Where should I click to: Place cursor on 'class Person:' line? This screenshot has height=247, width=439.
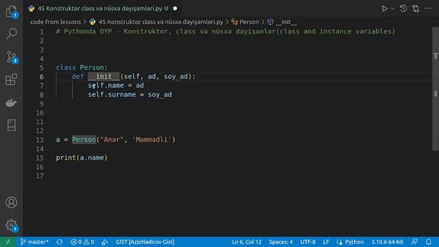point(82,67)
